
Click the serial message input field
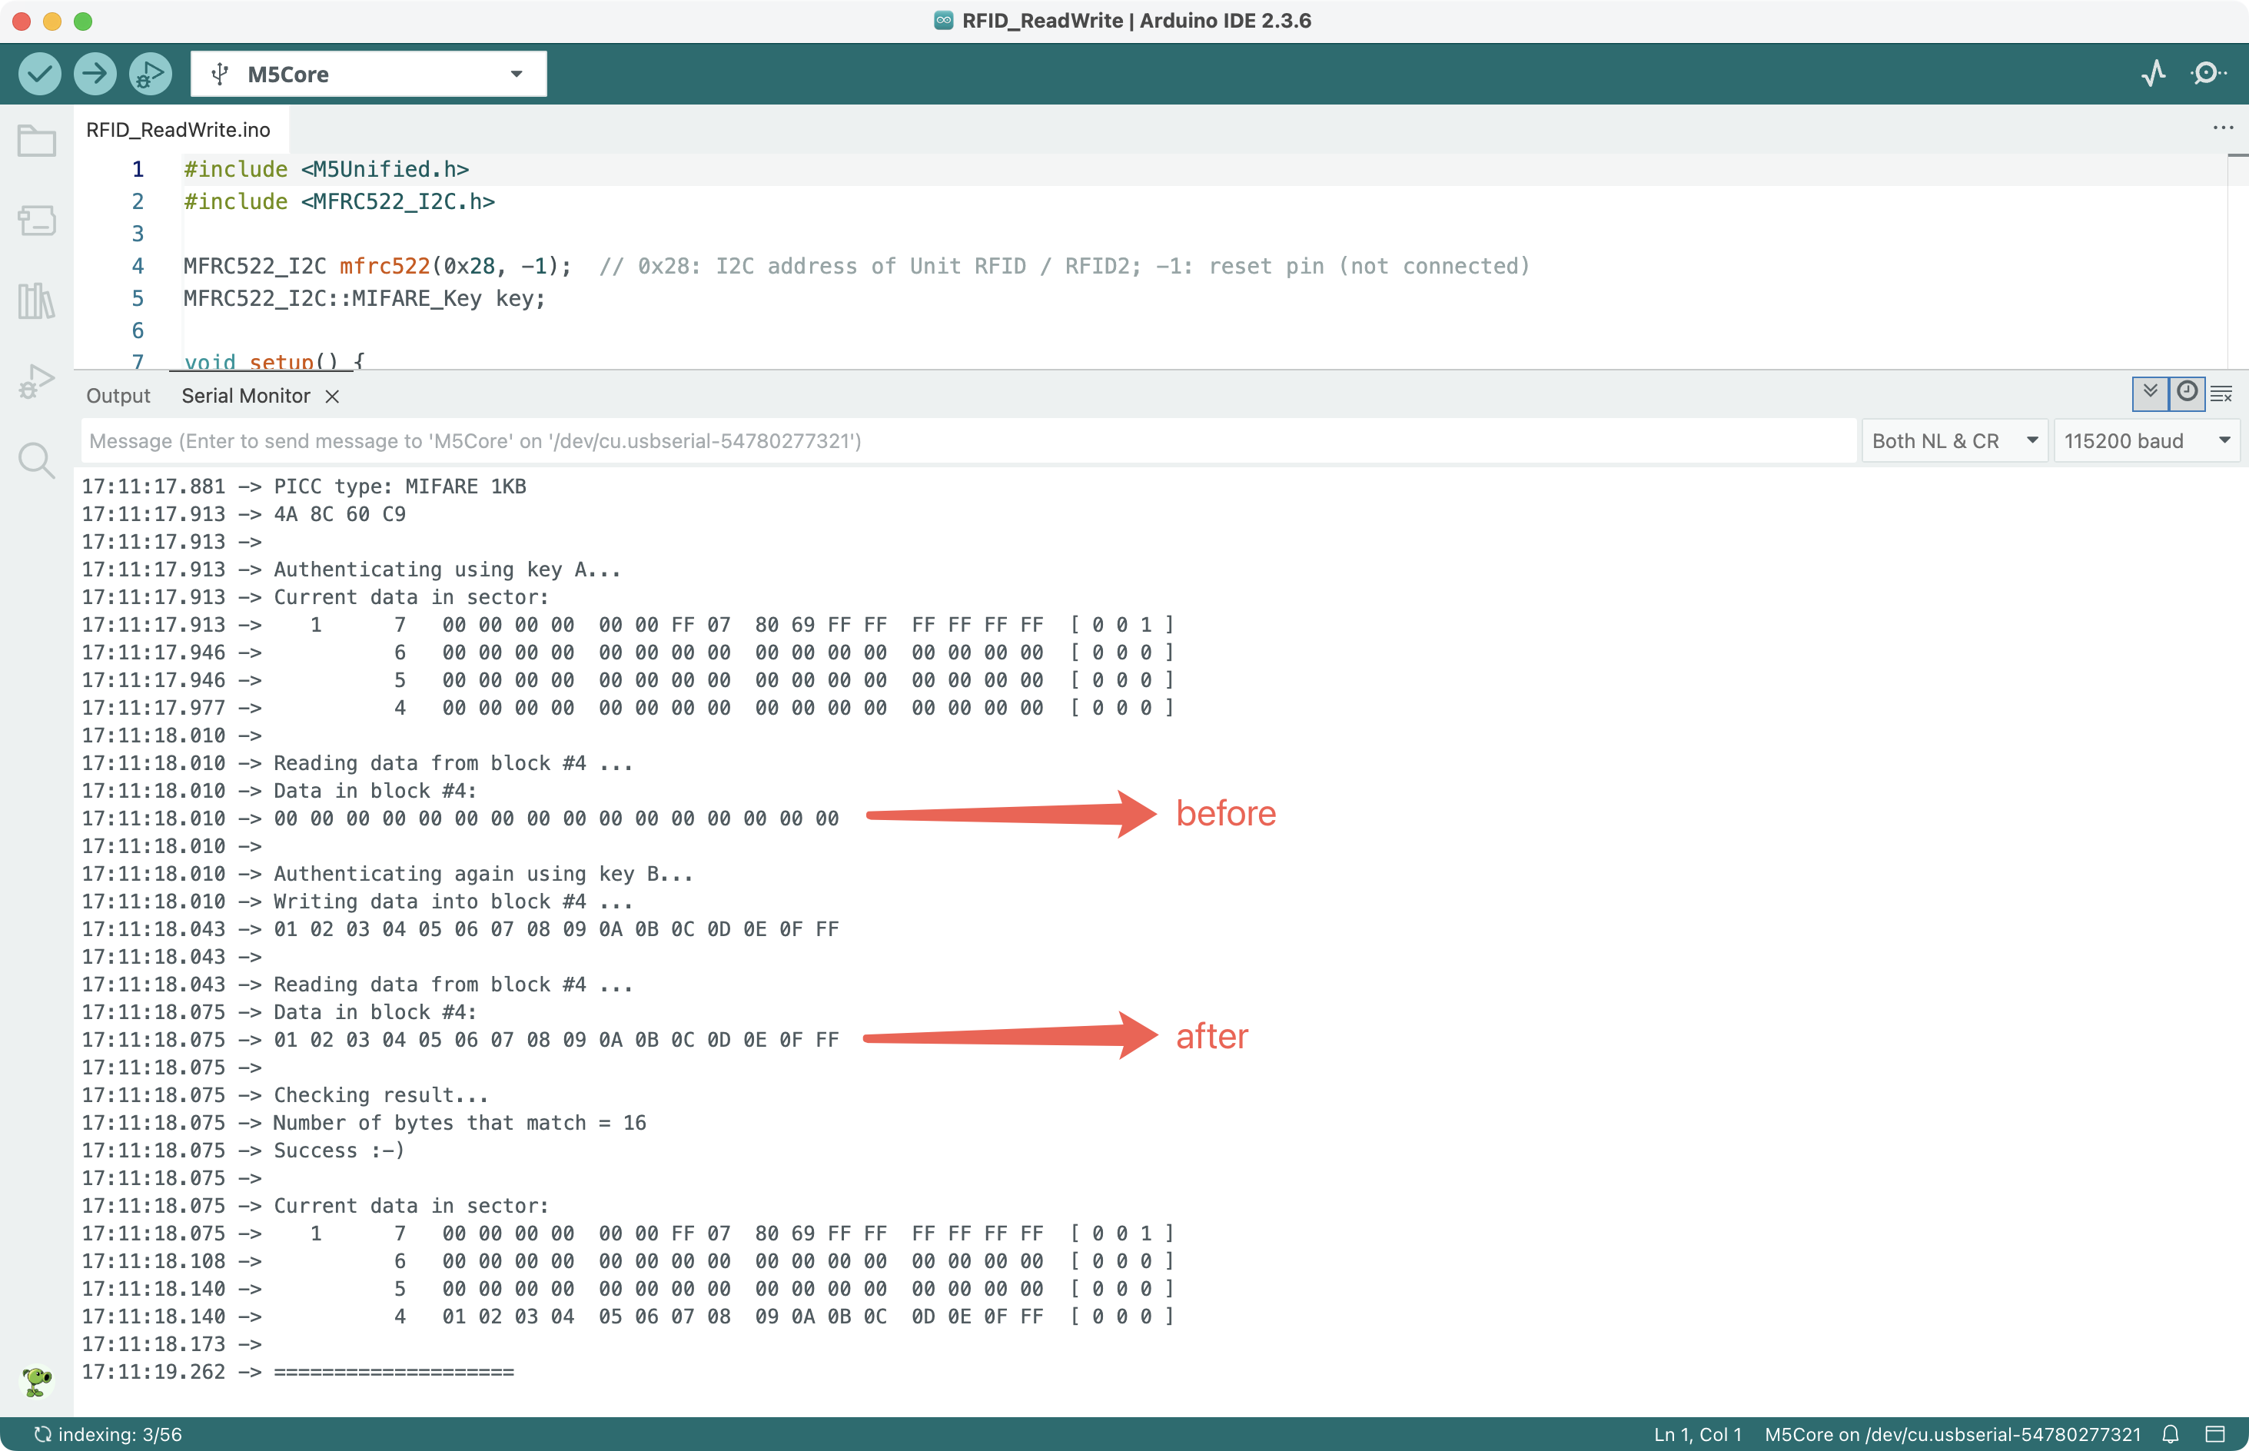968,441
